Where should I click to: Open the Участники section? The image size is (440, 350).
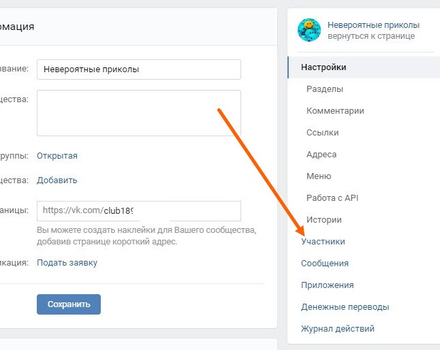[x=323, y=242]
